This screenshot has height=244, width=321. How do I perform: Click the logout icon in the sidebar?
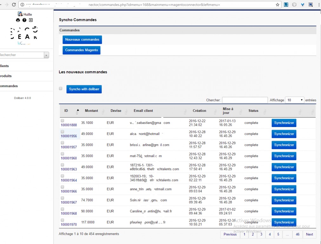click(x=31, y=20)
